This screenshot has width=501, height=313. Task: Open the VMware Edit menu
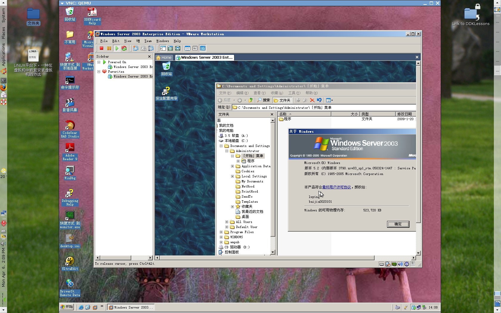[116, 41]
